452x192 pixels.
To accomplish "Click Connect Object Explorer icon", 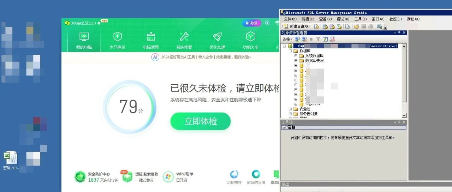I will pos(297,39).
